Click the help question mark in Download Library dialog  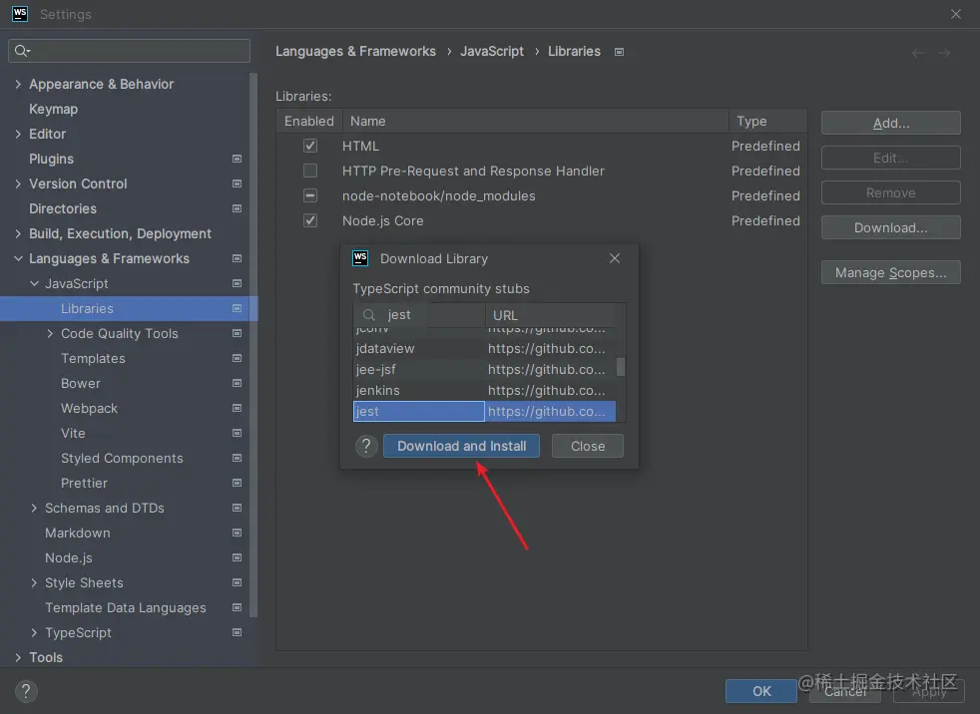tap(366, 446)
